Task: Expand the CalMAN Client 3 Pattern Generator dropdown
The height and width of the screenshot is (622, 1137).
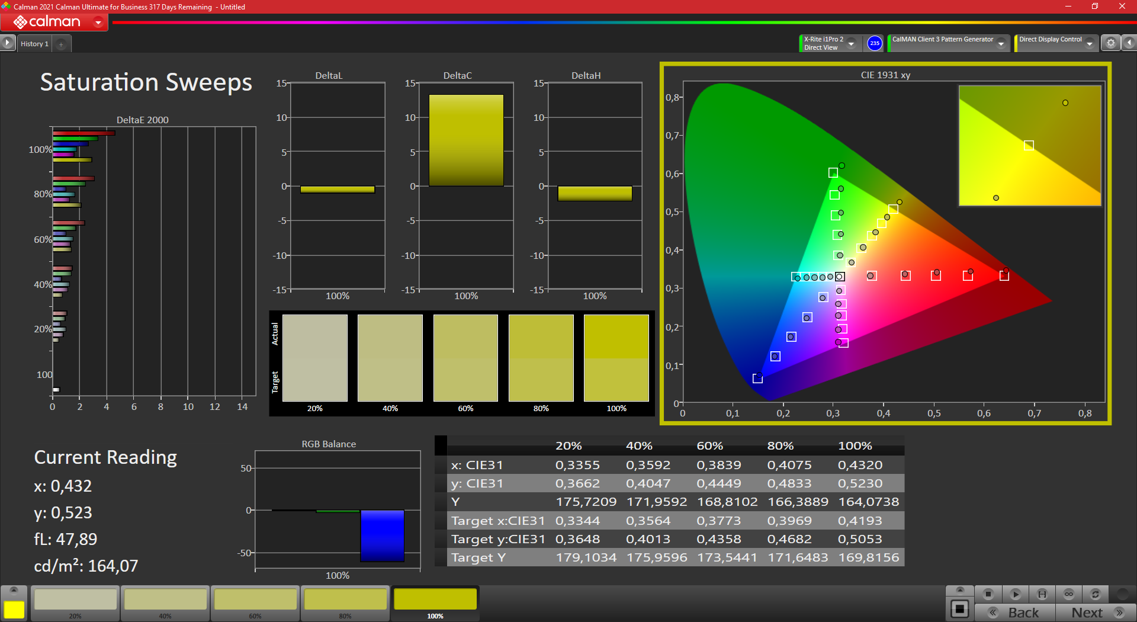Action: tap(1001, 43)
